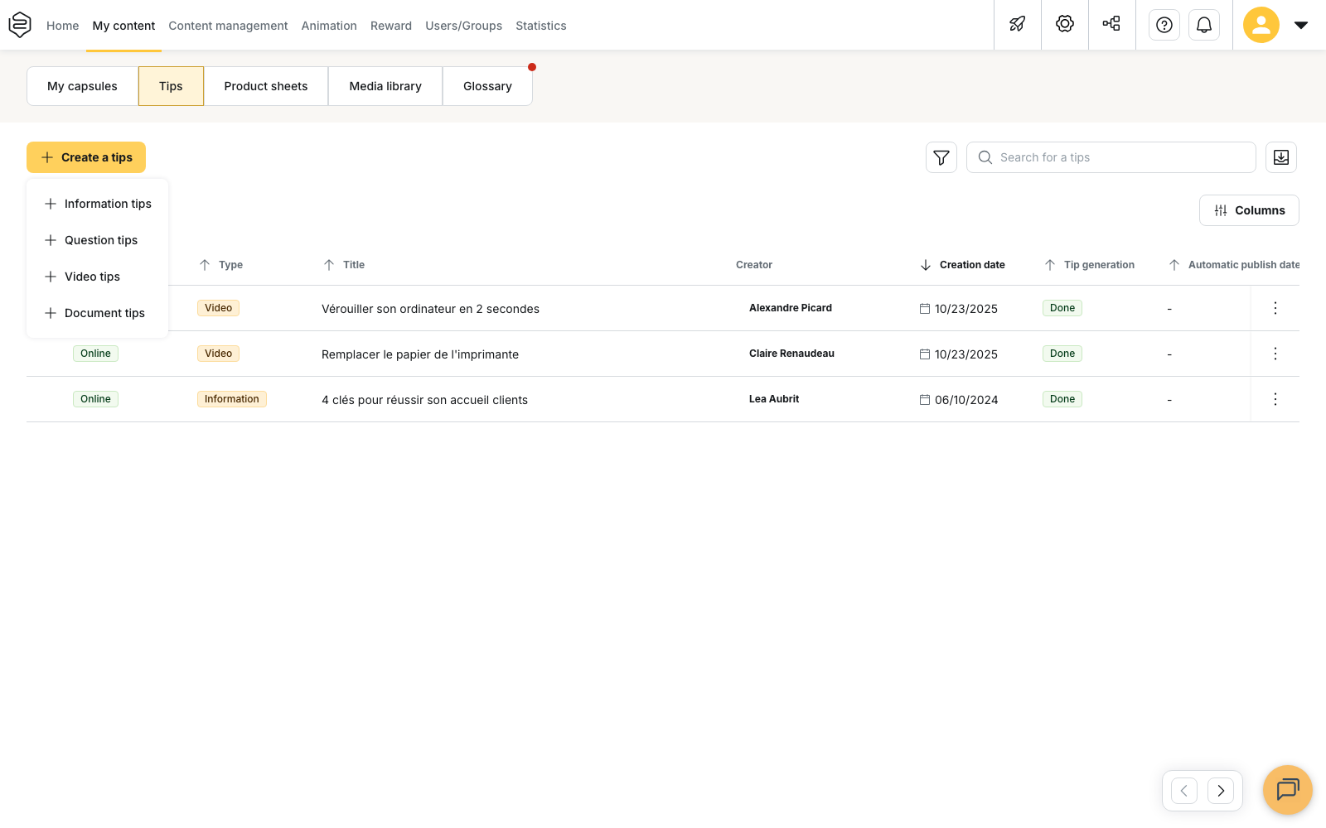Switch to Glossary tab
Screen dimensions: 1326x828
tap(487, 86)
